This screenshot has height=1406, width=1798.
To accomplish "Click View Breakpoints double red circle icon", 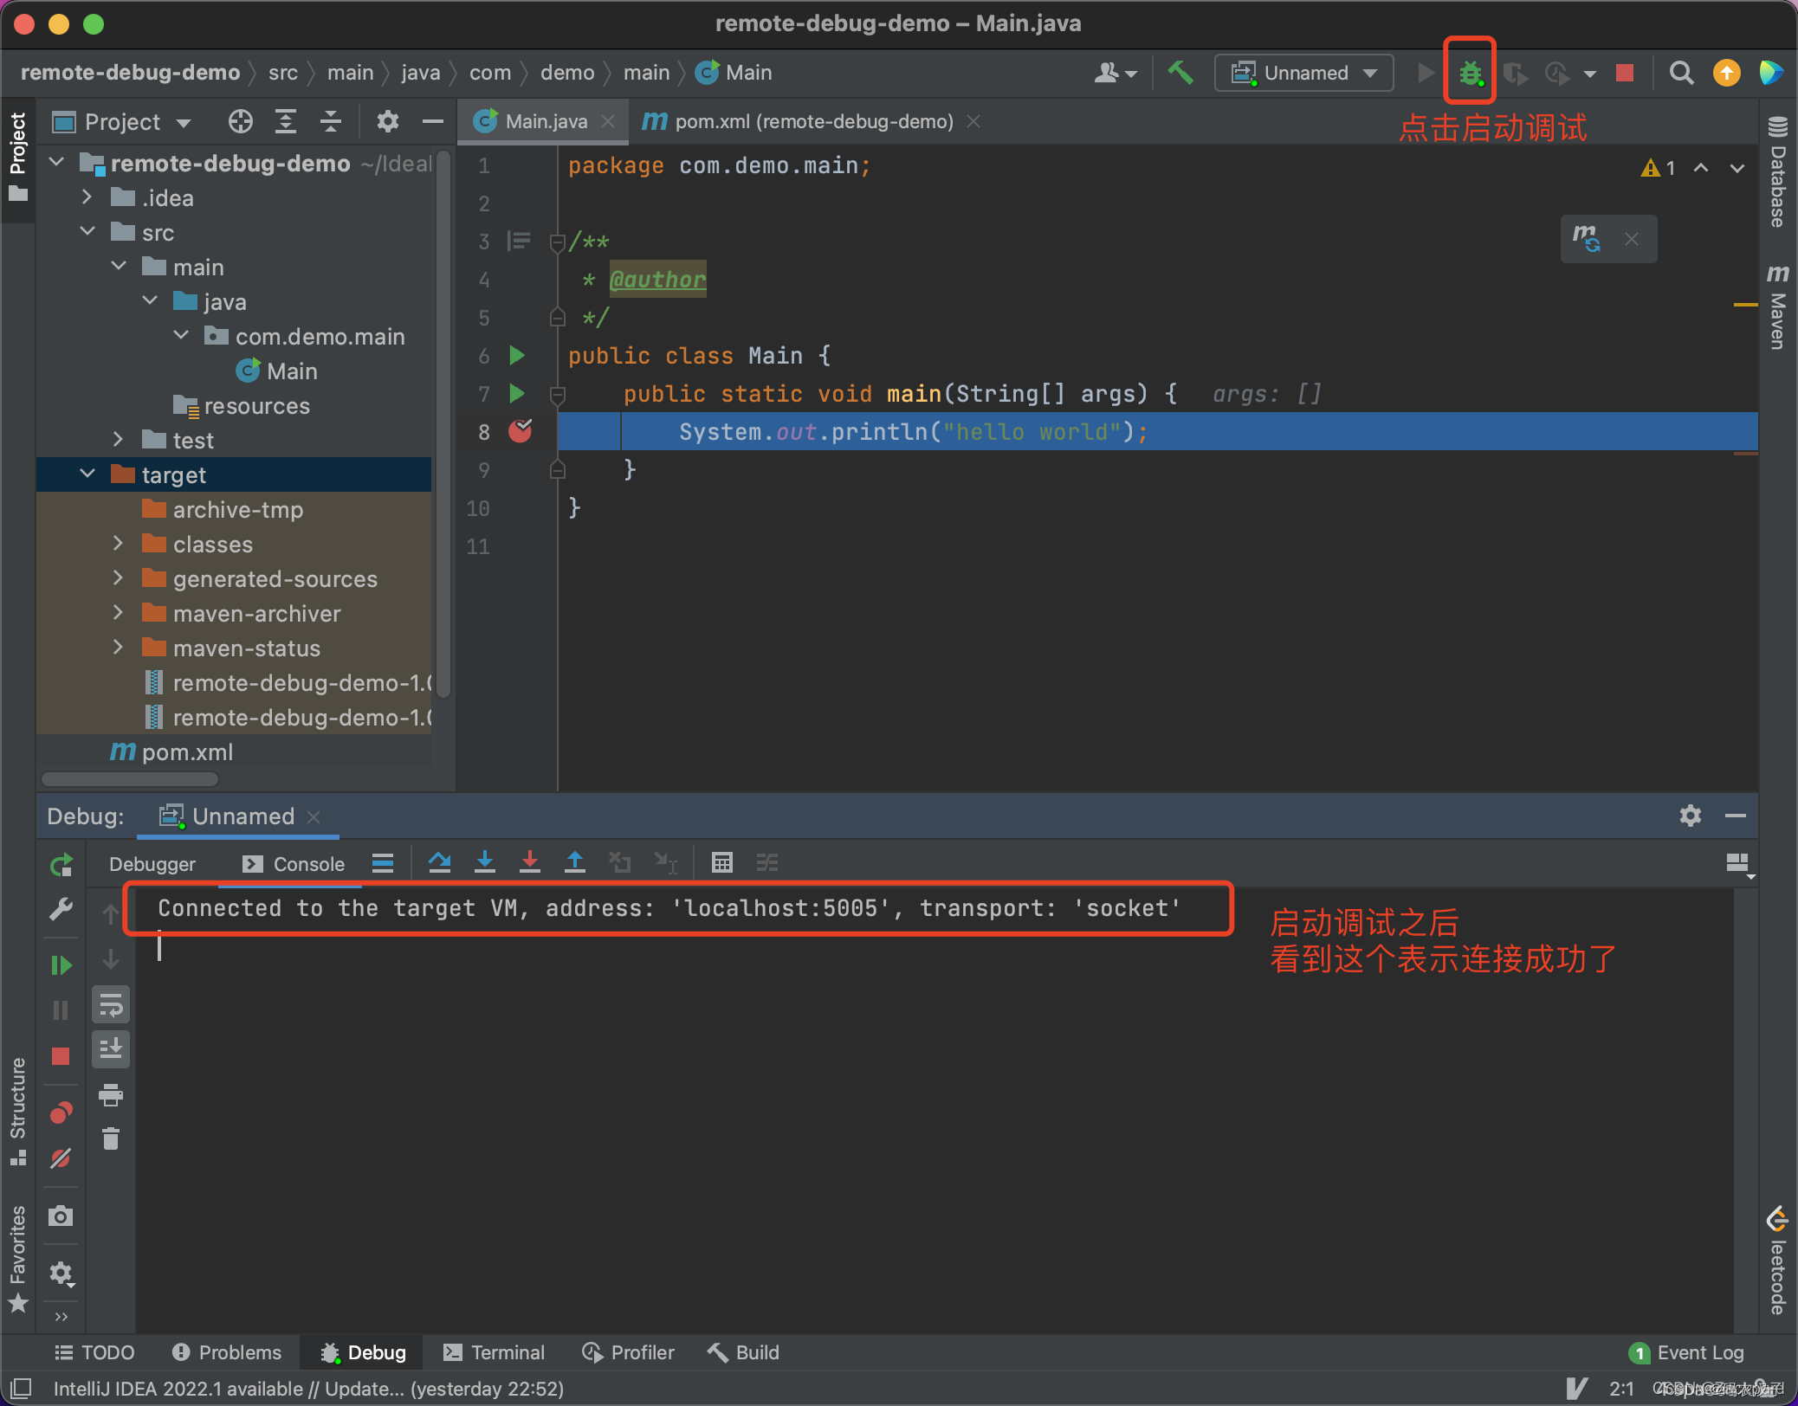I will click(61, 1113).
